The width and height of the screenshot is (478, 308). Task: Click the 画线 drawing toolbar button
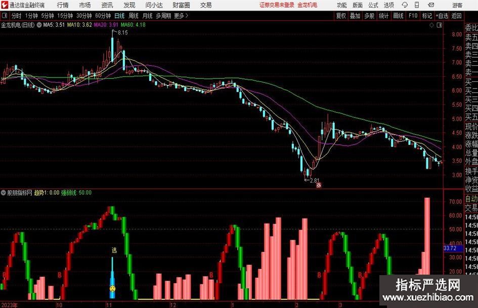coord(398,16)
